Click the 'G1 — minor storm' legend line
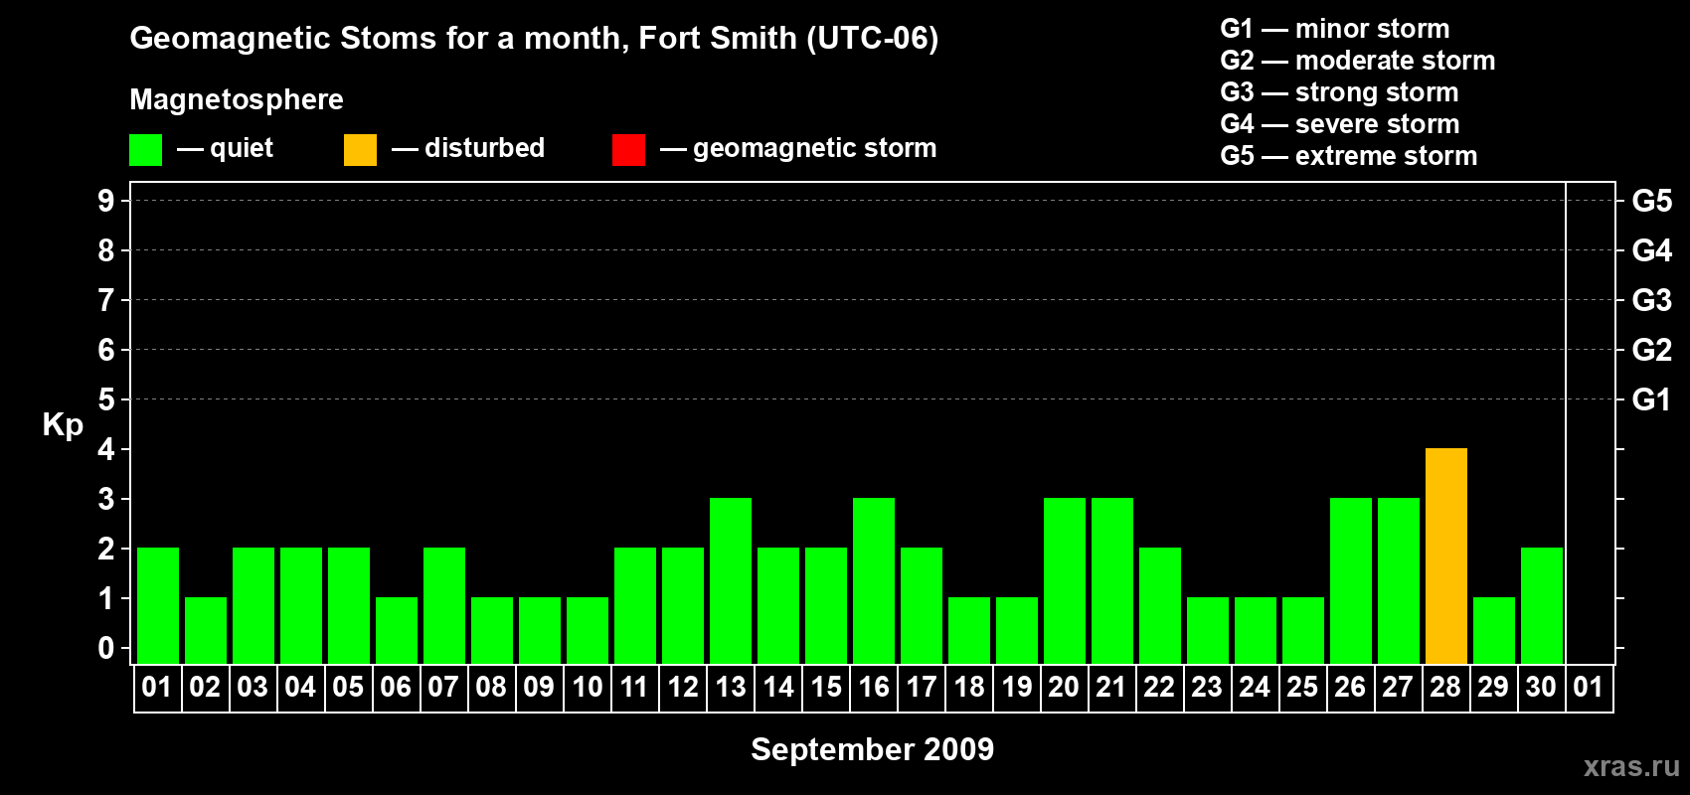The width and height of the screenshot is (1690, 795). 1335,29
